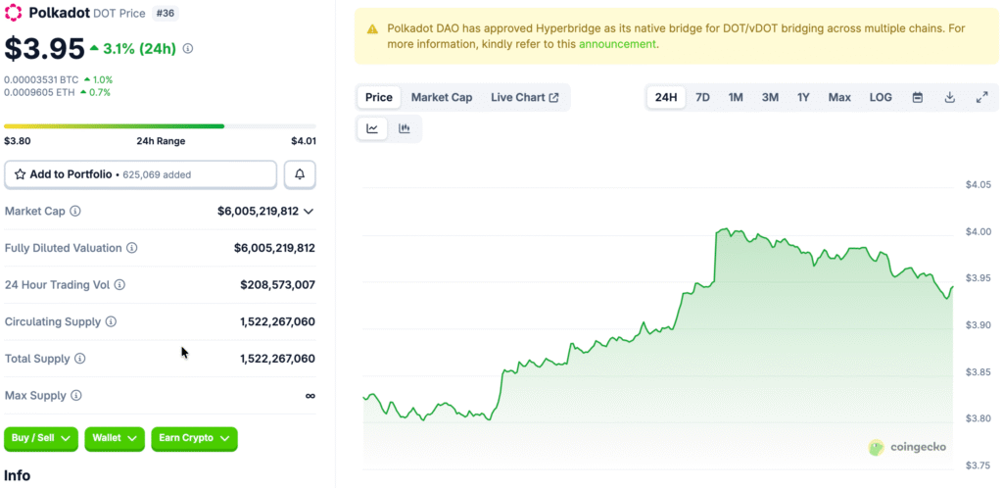Viewport: 1003px width, 488px height.
Task: Click the $208,573,007 trading volume value
Action: pyautogui.click(x=277, y=284)
